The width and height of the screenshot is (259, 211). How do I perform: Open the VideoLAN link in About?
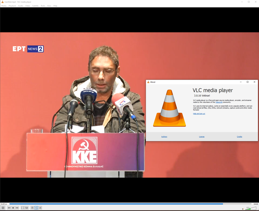(219, 102)
